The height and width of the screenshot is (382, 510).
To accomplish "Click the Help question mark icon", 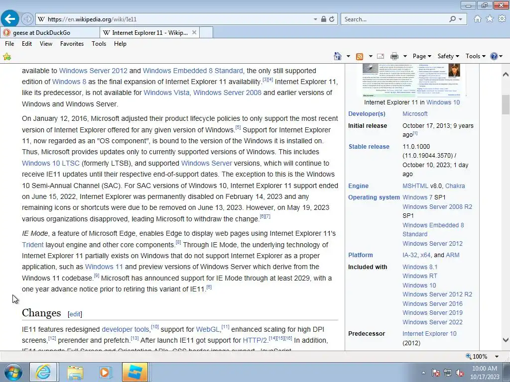I will [494, 56].
